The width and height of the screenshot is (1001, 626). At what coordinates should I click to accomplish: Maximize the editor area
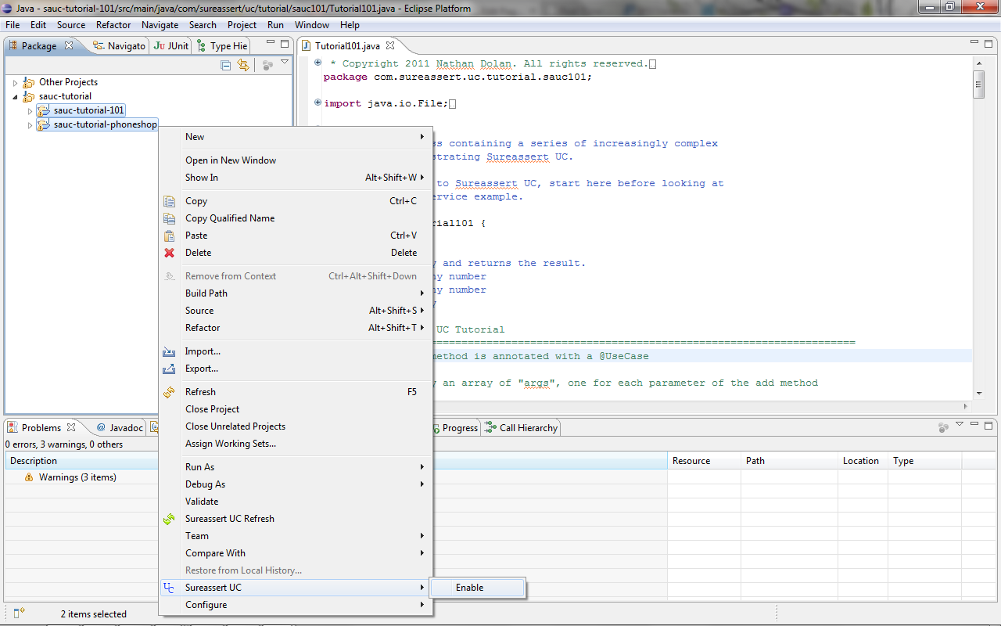[x=988, y=44]
